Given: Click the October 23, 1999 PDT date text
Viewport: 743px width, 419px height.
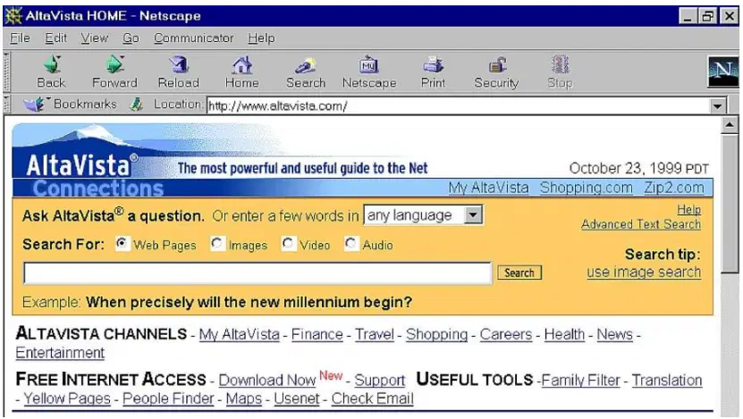Looking at the screenshot, I should pos(638,169).
